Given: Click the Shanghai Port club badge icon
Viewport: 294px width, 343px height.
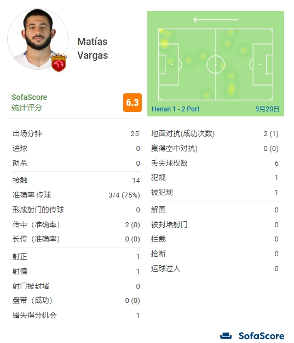Looking at the screenshot, I should click(59, 63).
